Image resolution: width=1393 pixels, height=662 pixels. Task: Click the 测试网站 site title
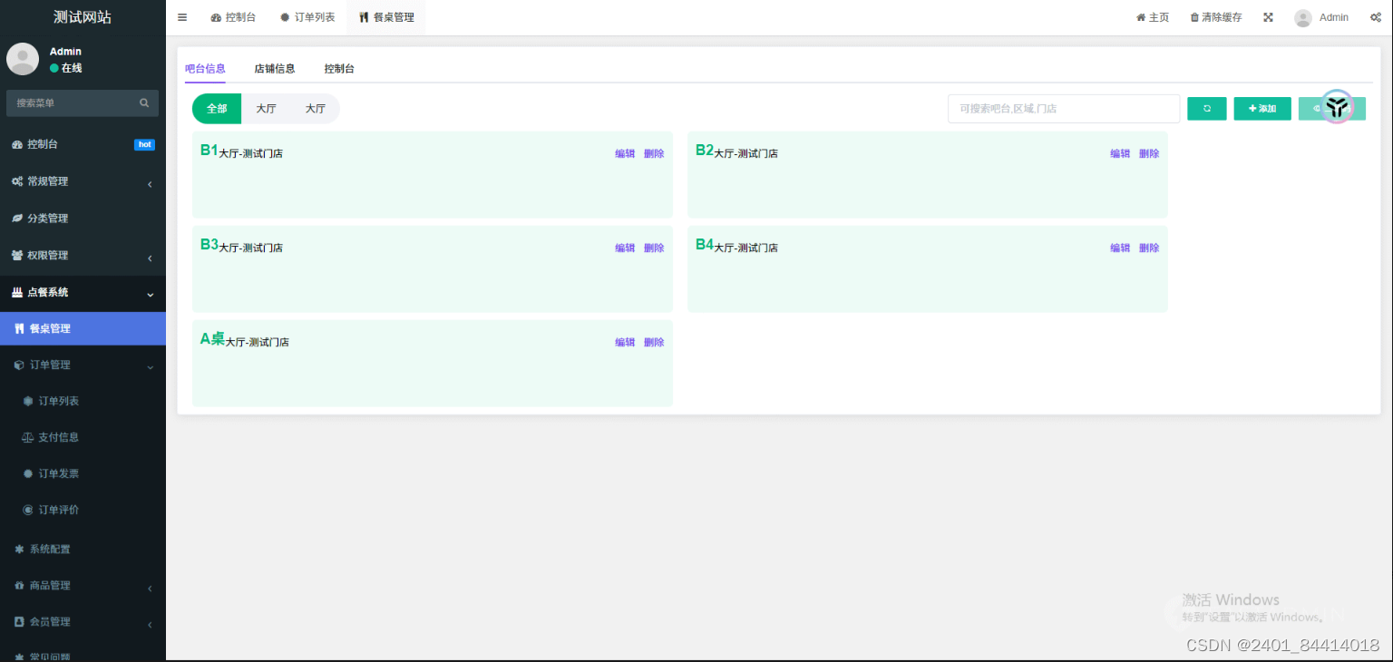(83, 17)
